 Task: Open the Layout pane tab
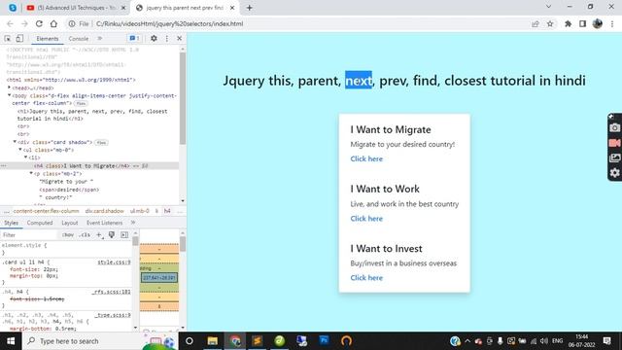tap(69, 223)
